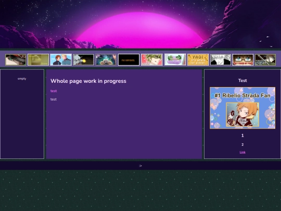Click the olive yellow-green stamp
Screen dimensions: 281x211
click(38, 60)
